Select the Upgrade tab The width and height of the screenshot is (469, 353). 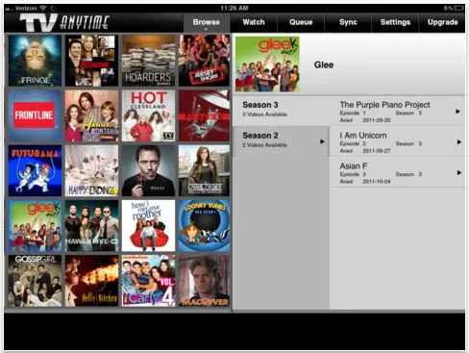pos(442,22)
